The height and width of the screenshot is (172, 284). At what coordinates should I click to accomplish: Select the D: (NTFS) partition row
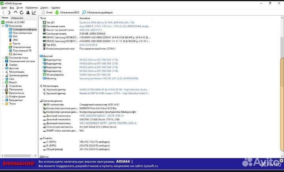(x=76, y=146)
